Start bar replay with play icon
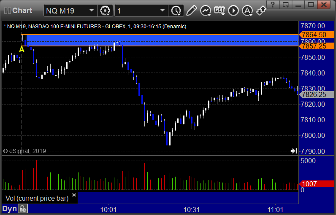Image resolution: width=336 pixels, height=215 pixels. point(233,11)
